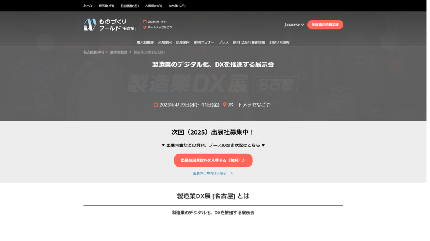
Task: Open the 展示会概要 menu item
Action: point(145,42)
